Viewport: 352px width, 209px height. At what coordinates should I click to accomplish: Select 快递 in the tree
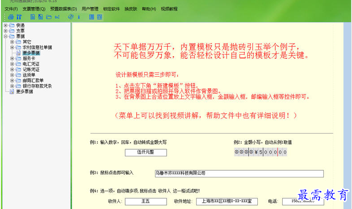[20, 25]
